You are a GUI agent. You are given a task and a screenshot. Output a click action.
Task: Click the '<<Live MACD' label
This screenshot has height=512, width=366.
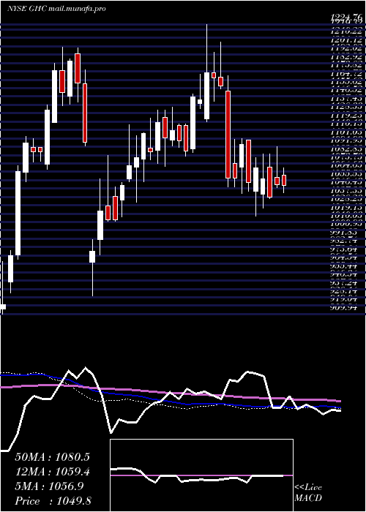coord(308,493)
